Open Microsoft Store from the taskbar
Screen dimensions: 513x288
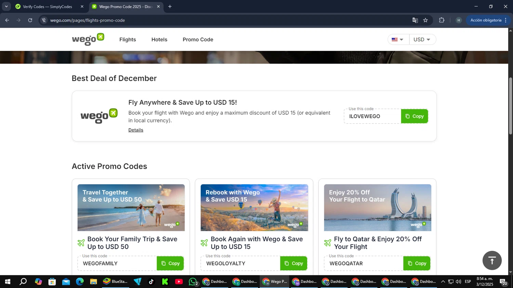click(x=52, y=282)
